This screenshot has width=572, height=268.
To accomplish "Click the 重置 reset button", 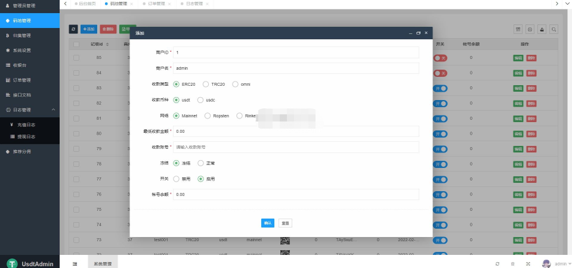I will coord(285,223).
